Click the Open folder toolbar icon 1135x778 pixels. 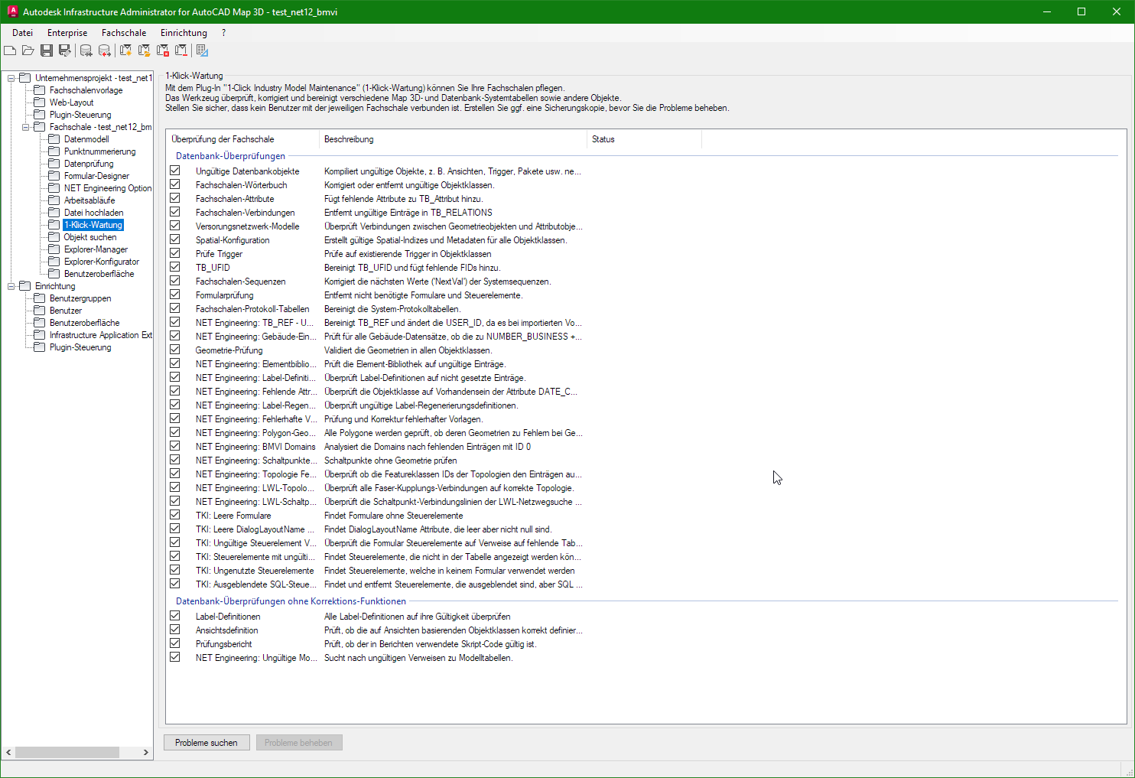coord(28,50)
